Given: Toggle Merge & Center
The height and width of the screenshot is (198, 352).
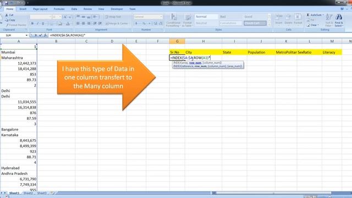Looking at the screenshot, I should point(117,24).
